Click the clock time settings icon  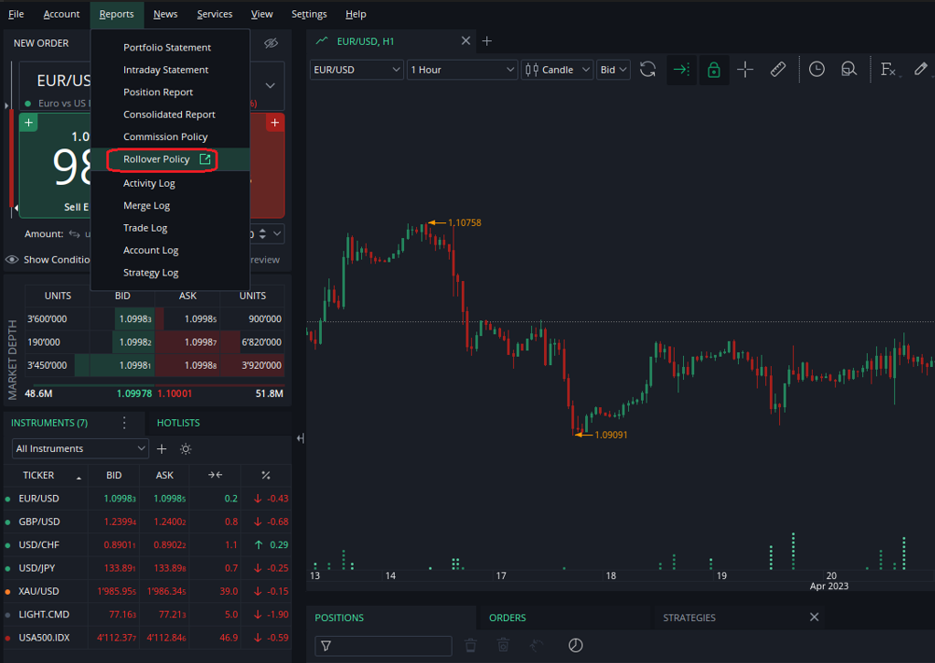coord(816,70)
